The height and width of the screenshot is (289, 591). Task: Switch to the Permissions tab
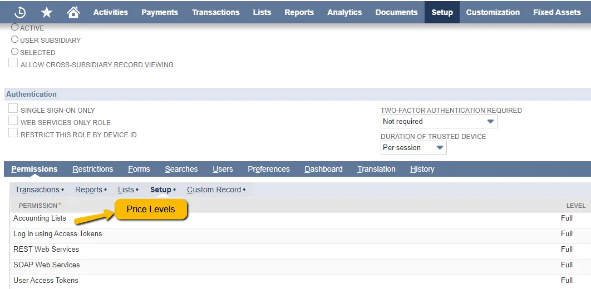coord(35,169)
